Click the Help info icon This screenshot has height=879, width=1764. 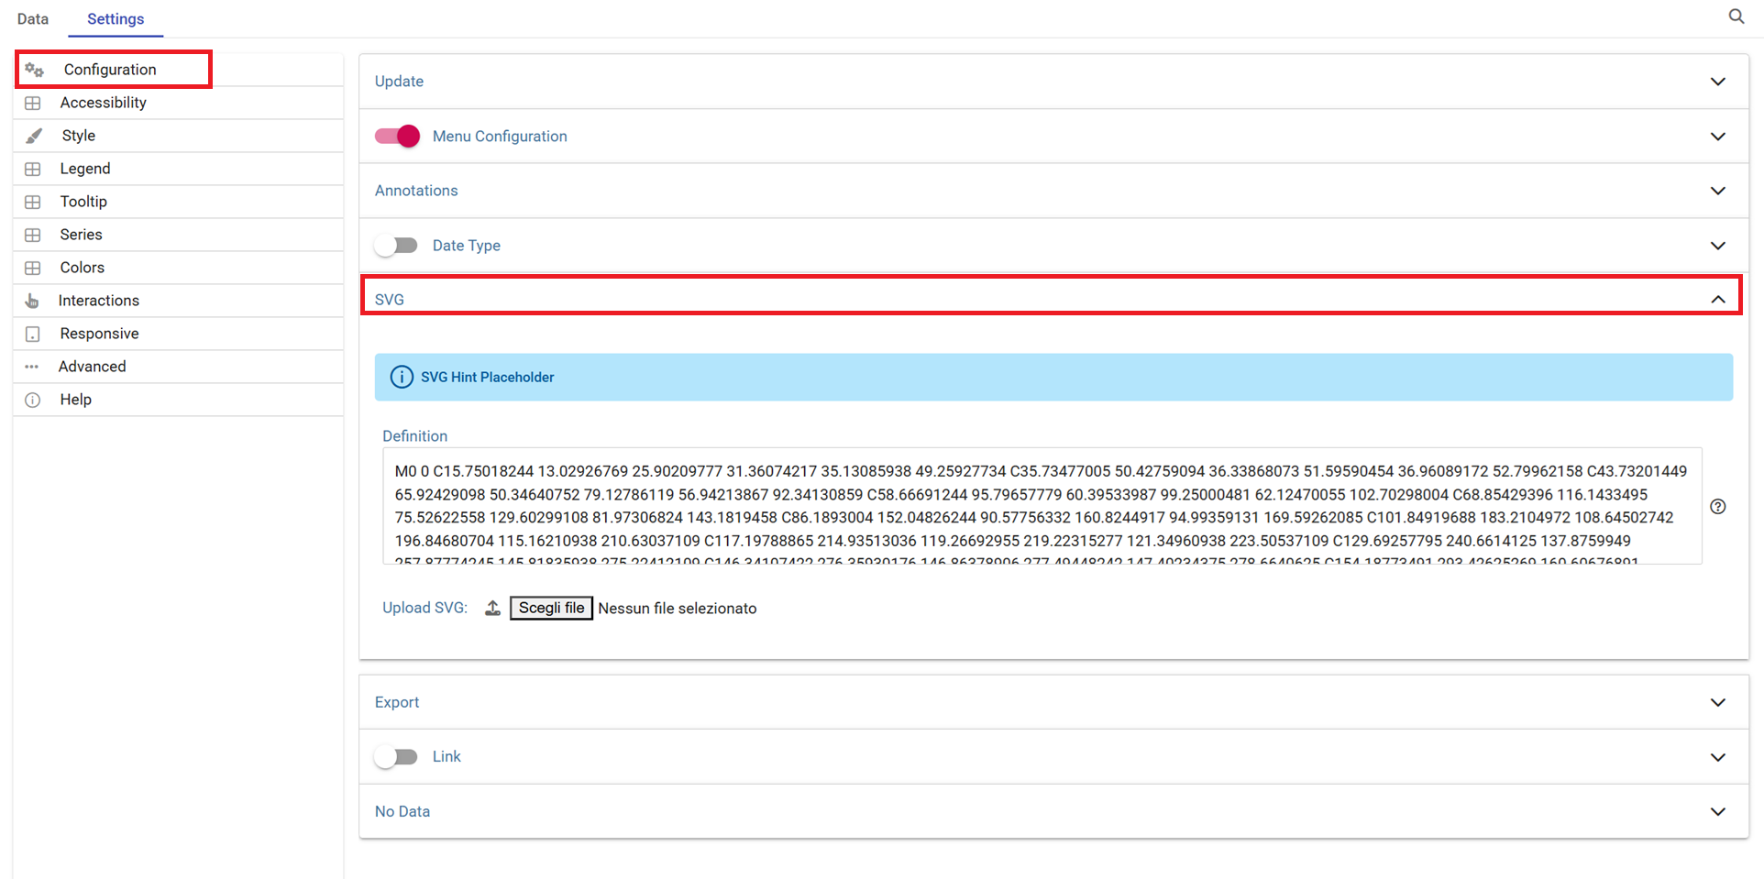coord(33,400)
